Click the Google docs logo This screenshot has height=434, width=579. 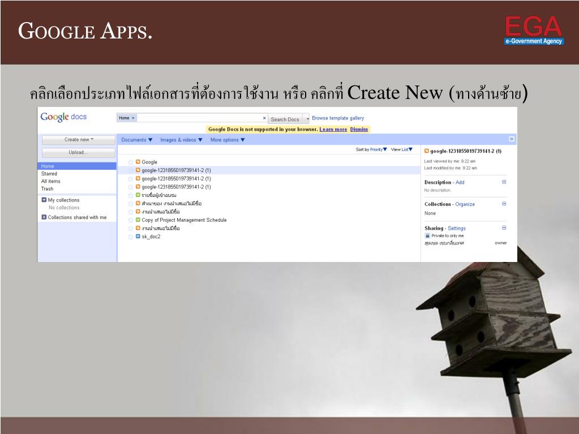(x=63, y=117)
